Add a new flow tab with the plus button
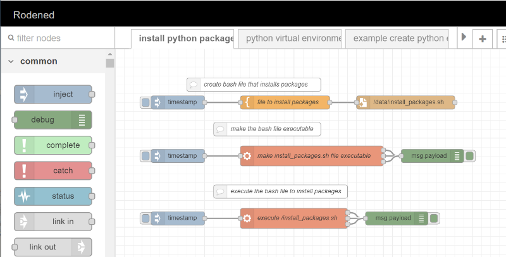Image resolution: width=506 pixels, height=257 pixels. 483,39
